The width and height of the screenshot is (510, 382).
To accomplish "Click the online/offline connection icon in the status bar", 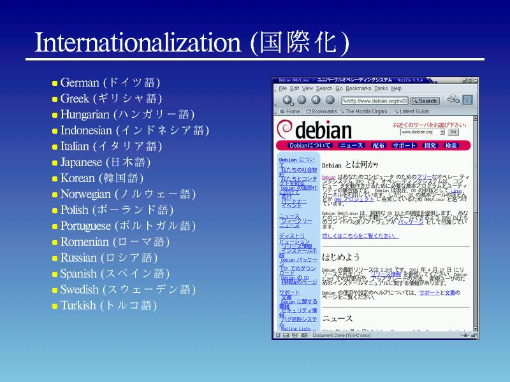I will point(465,336).
